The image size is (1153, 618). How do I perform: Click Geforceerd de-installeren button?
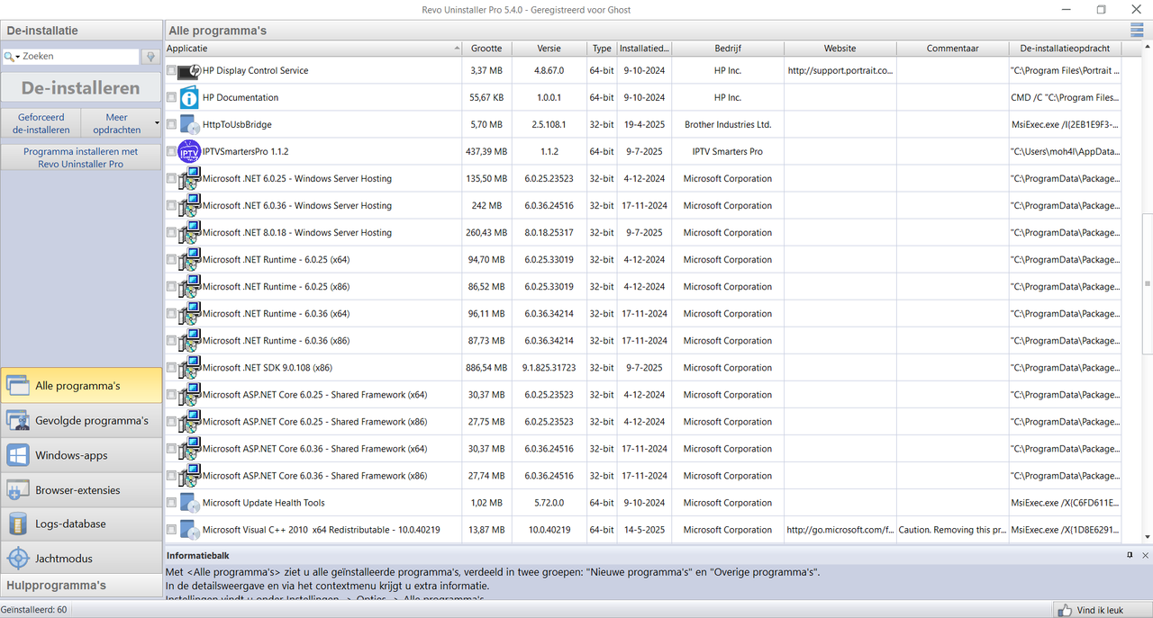click(41, 123)
